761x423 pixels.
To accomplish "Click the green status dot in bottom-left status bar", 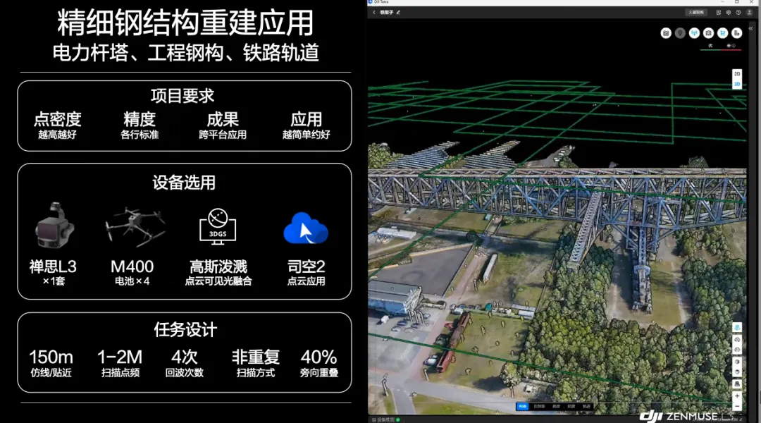I will pyautogui.click(x=398, y=419).
